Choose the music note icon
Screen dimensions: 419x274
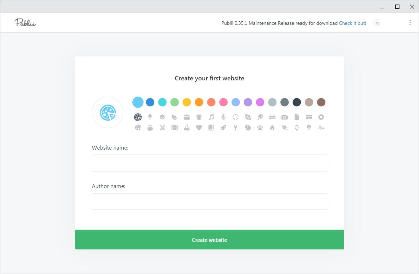[211, 117]
